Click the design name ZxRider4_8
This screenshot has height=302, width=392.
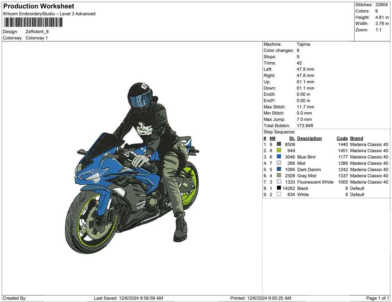[x=37, y=32]
